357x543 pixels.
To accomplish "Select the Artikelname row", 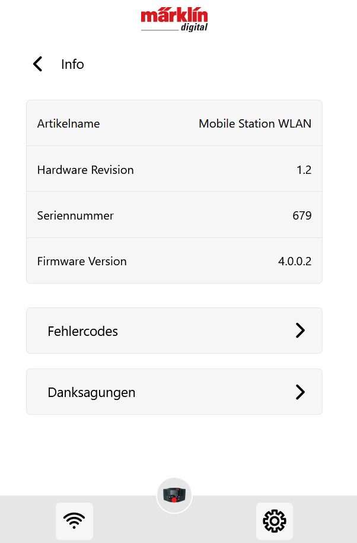I will pyautogui.click(x=174, y=123).
